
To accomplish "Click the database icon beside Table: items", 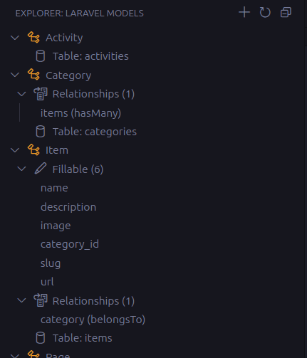I will pos(41,338).
